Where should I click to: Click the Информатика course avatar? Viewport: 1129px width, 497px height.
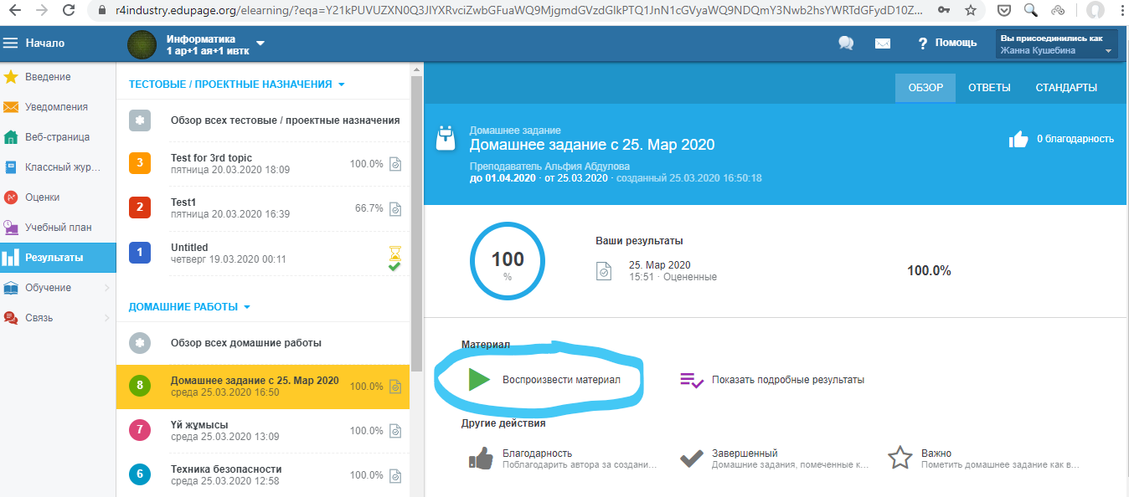pos(142,44)
